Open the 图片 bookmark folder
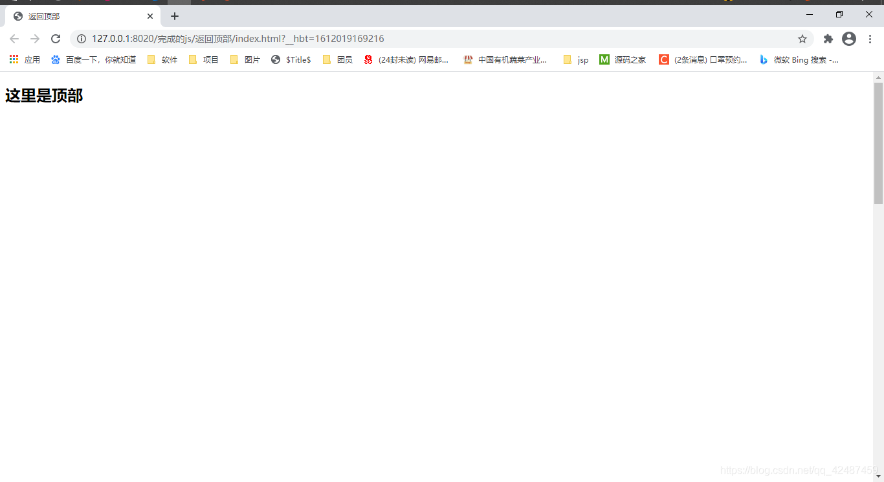 245,59
